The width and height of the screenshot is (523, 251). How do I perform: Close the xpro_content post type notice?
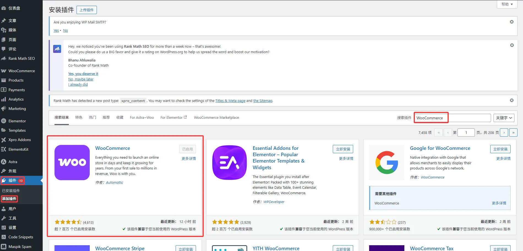click(x=511, y=100)
